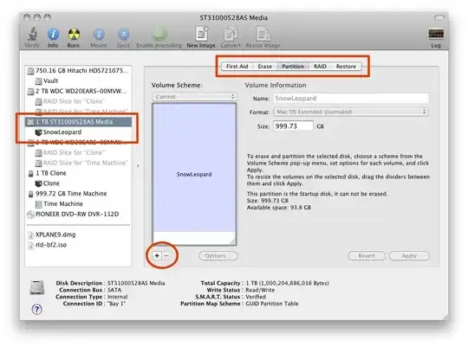Select the 1 TB Clone disk
The height and width of the screenshot is (347, 468).
point(79,173)
